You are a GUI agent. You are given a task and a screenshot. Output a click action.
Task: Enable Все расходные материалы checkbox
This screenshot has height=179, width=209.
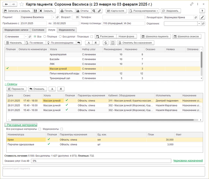(x=40, y=129)
